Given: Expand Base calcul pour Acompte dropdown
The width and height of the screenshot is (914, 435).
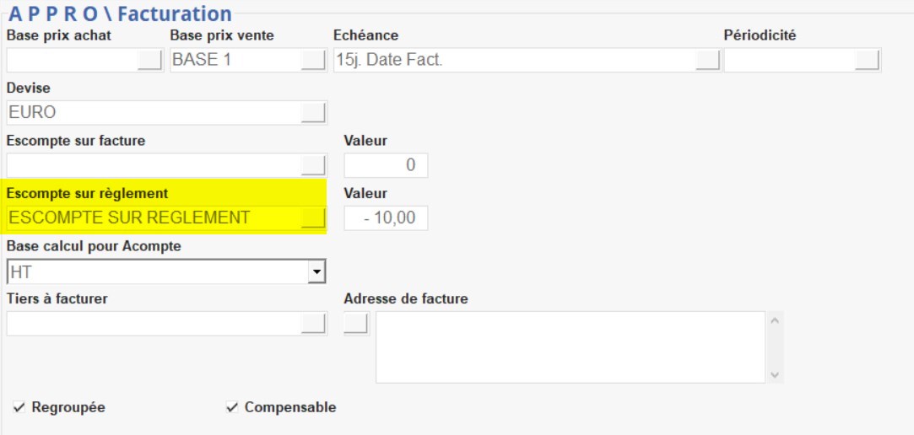Looking at the screenshot, I should pos(316,271).
